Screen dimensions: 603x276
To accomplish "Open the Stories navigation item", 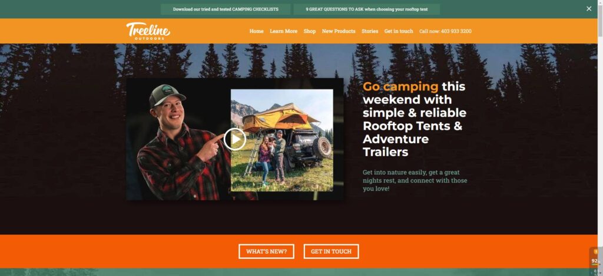I will [x=370, y=31].
